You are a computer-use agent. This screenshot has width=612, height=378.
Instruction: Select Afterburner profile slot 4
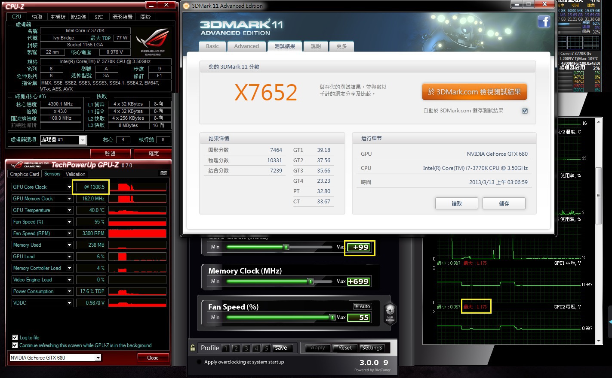click(x=256, y=348)
